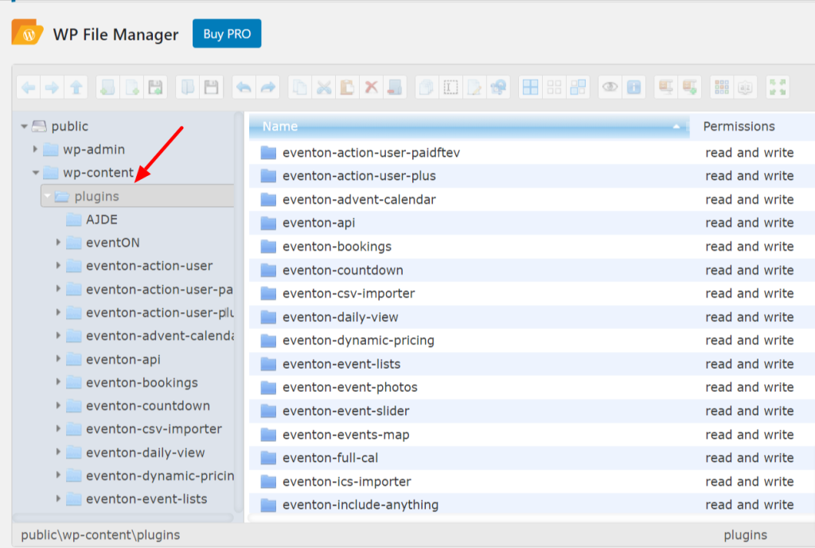Click the Download floppy disk icon
815x548 pixels.
point(211,88)
